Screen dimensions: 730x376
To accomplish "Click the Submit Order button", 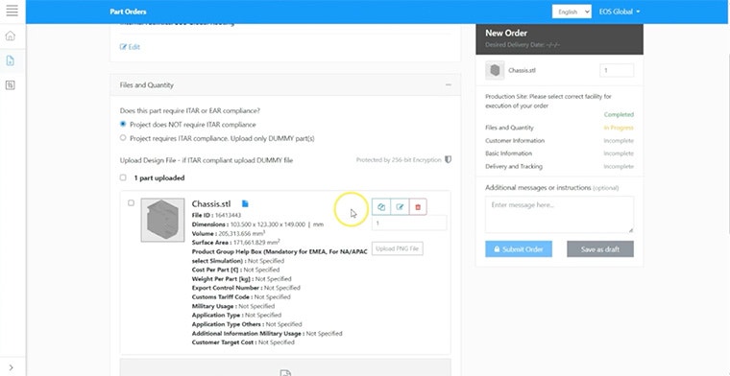I will click(519, 249).
